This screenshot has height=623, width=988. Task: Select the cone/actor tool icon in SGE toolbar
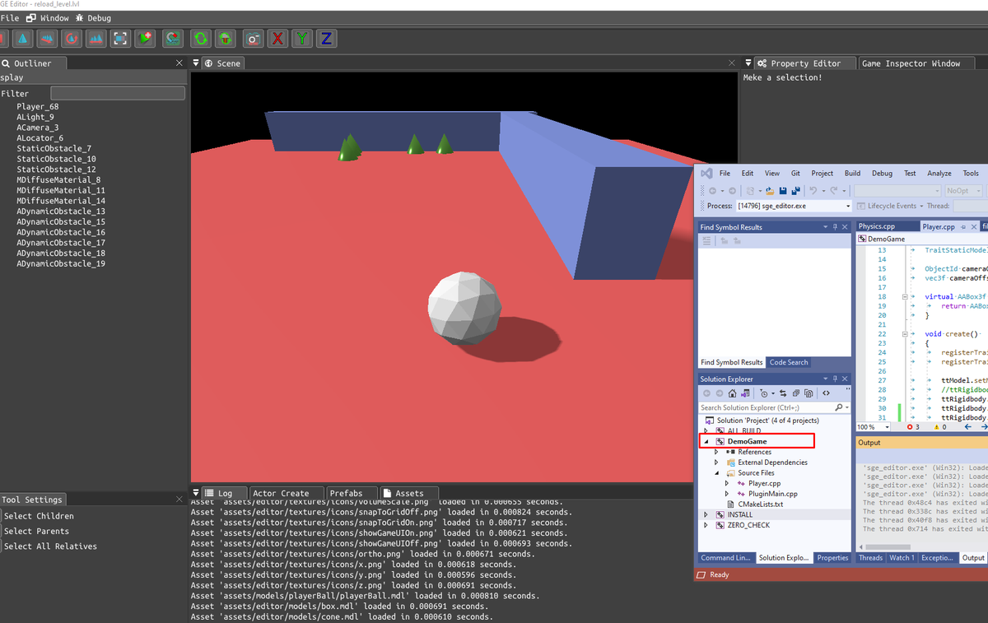pos(22,38)
